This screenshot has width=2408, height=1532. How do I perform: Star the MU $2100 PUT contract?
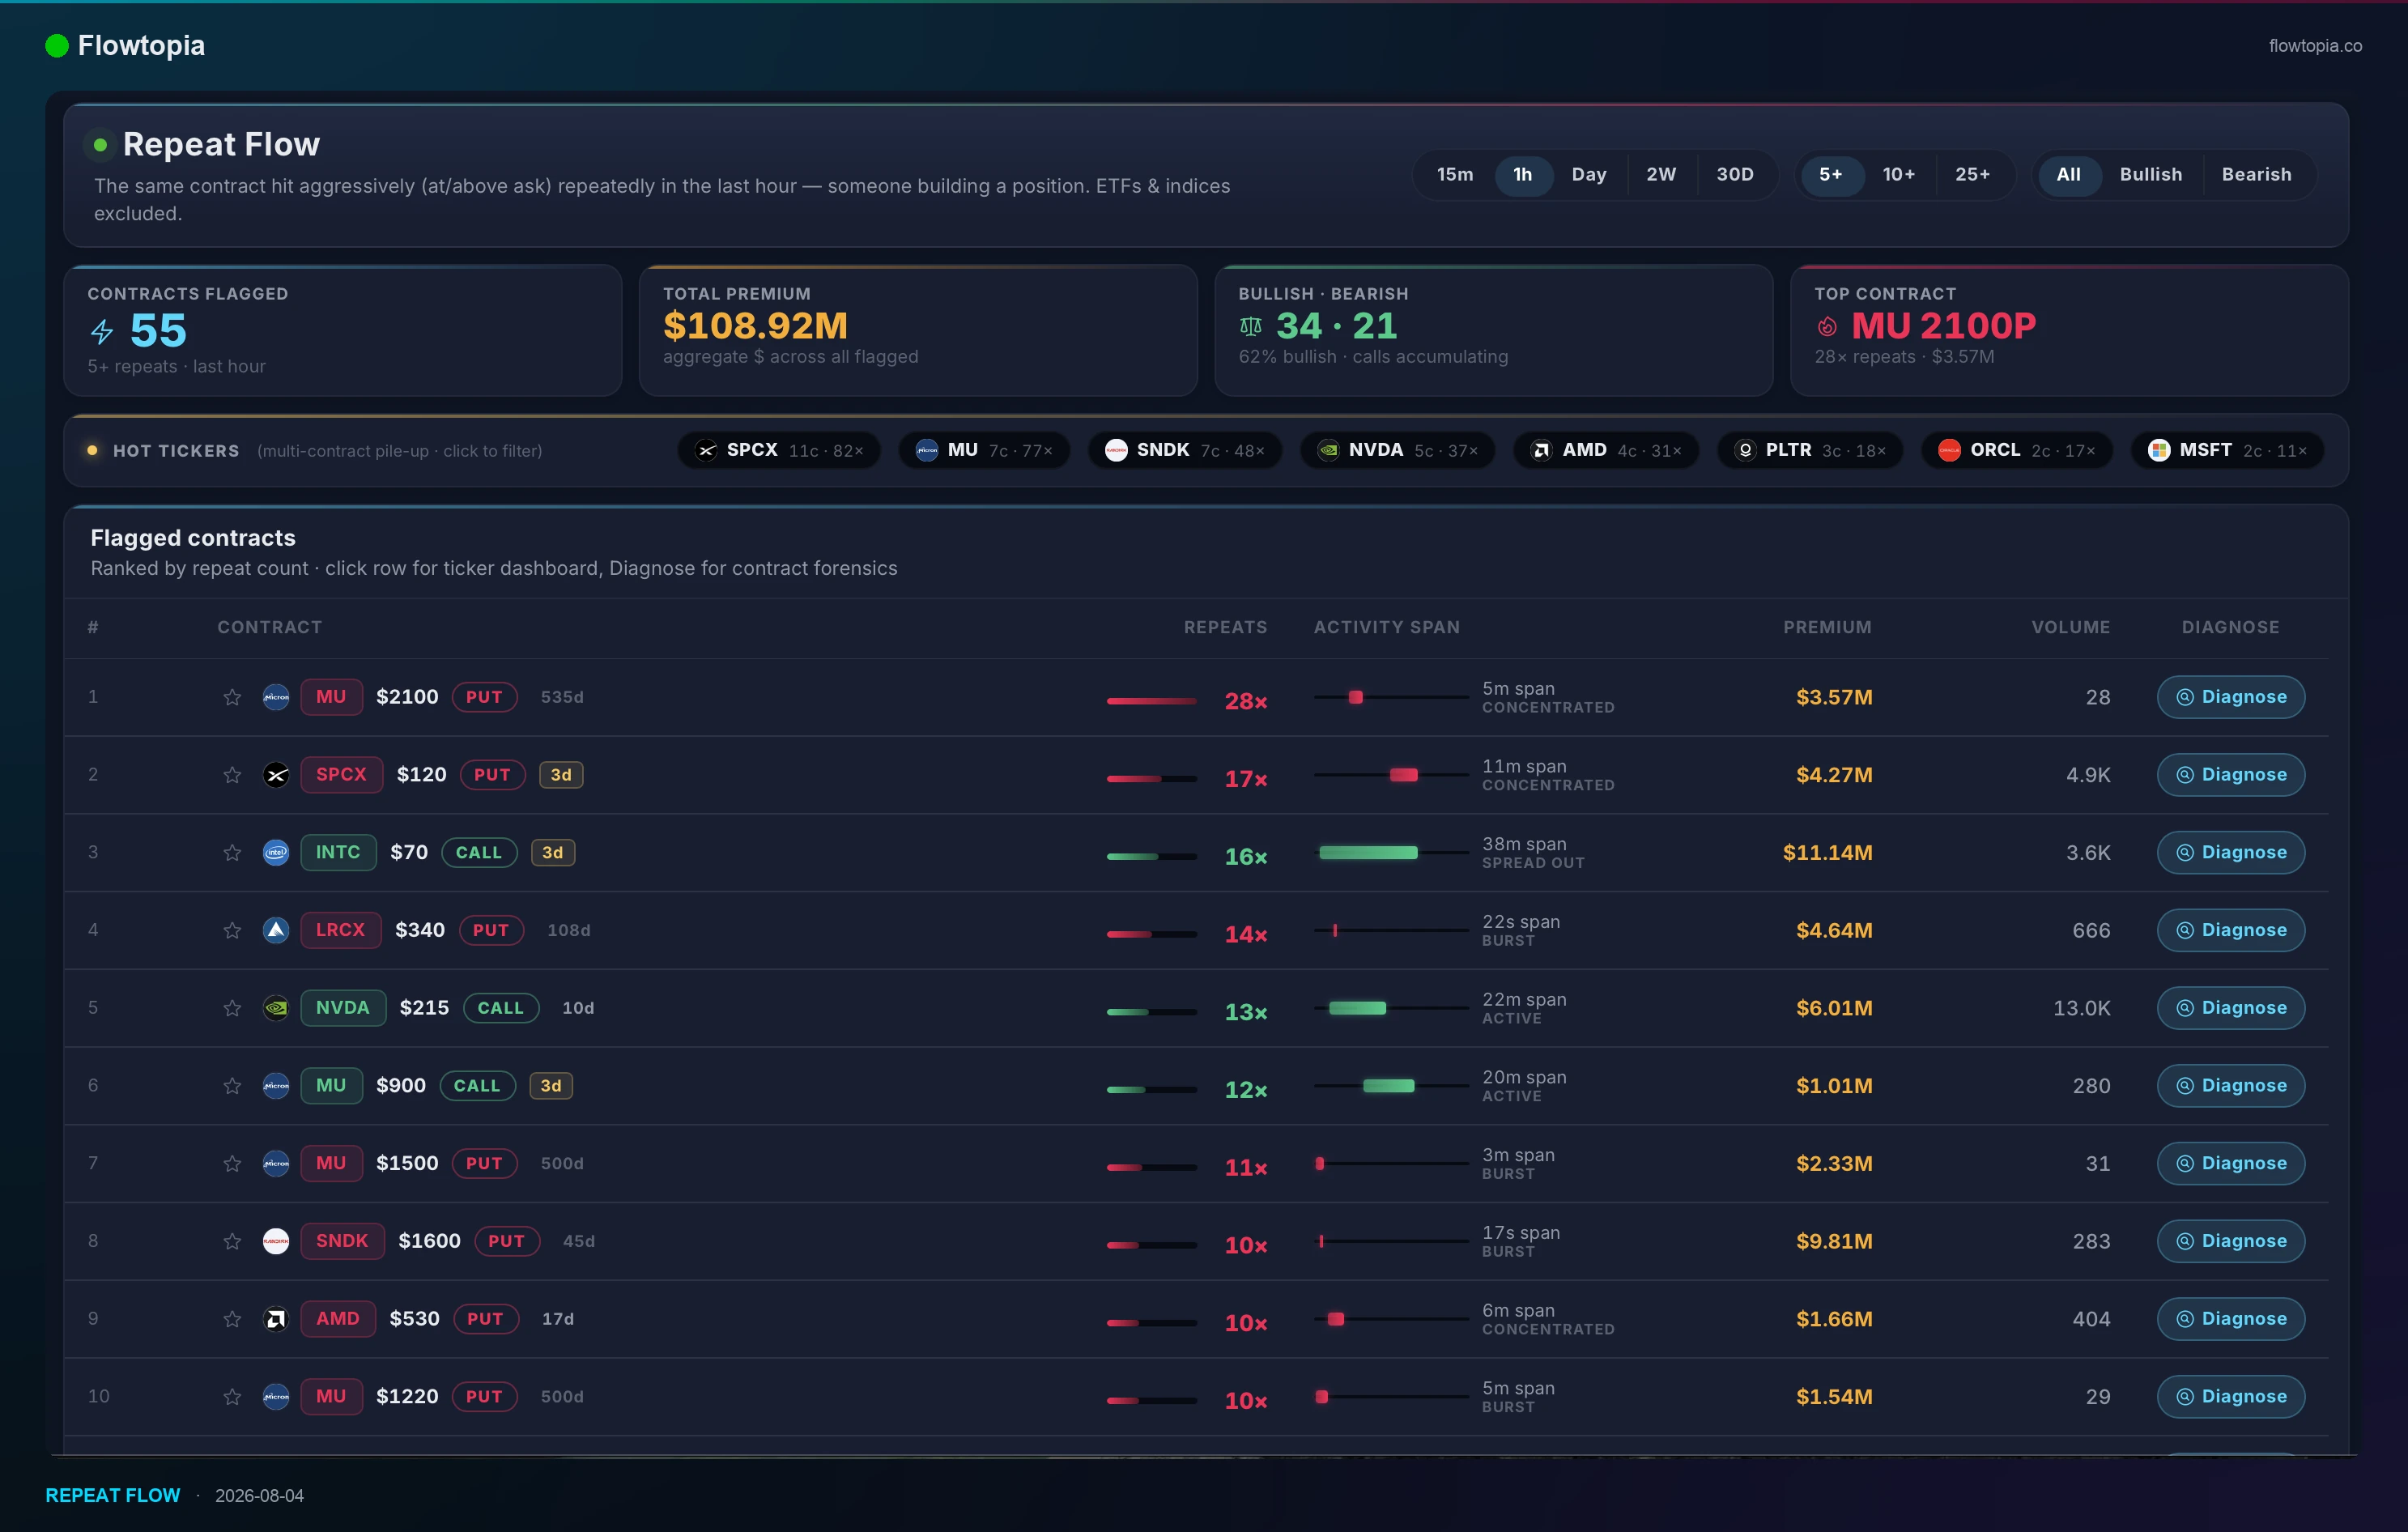coord(232,697)
